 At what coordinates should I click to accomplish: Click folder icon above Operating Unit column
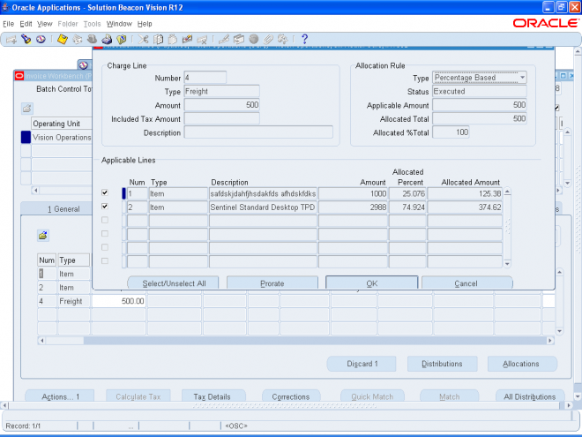(27, 109)
